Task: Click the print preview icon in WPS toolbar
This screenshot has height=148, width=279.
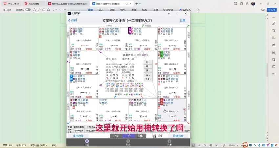Action: 48,10
